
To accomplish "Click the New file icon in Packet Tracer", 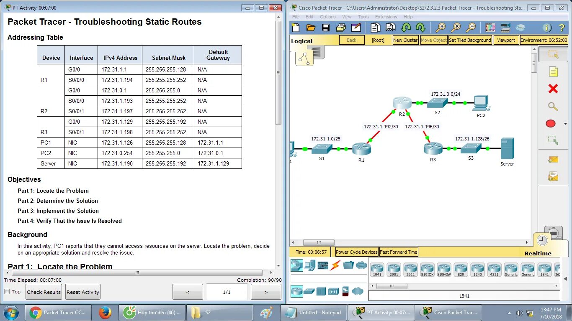I will (x=296, y=28).
